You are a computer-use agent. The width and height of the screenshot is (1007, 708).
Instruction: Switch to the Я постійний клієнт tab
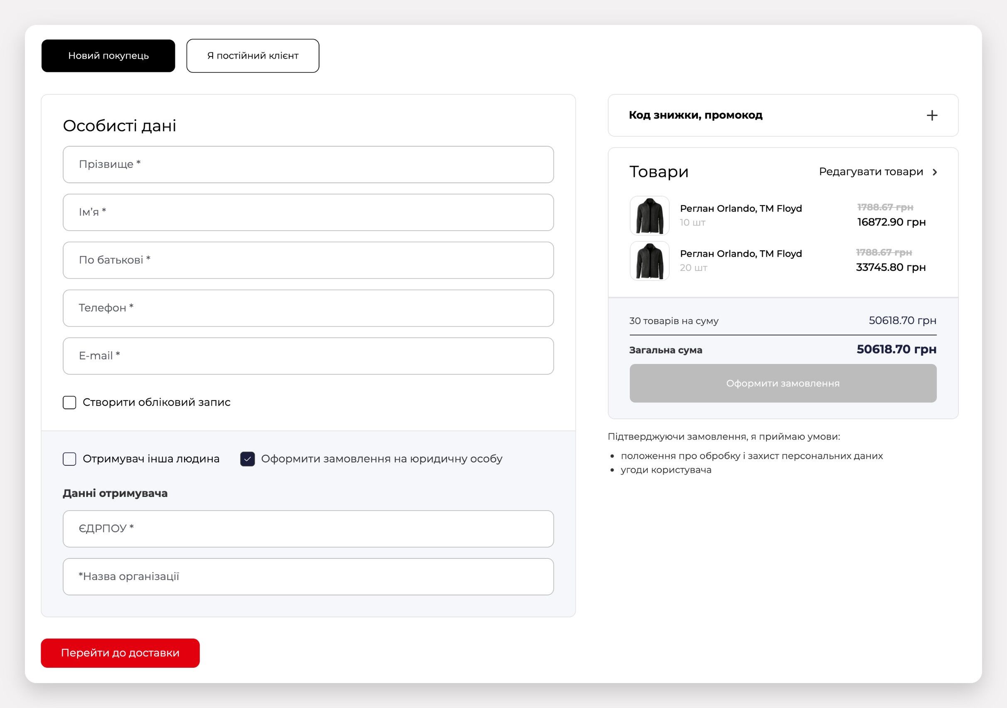253,56
